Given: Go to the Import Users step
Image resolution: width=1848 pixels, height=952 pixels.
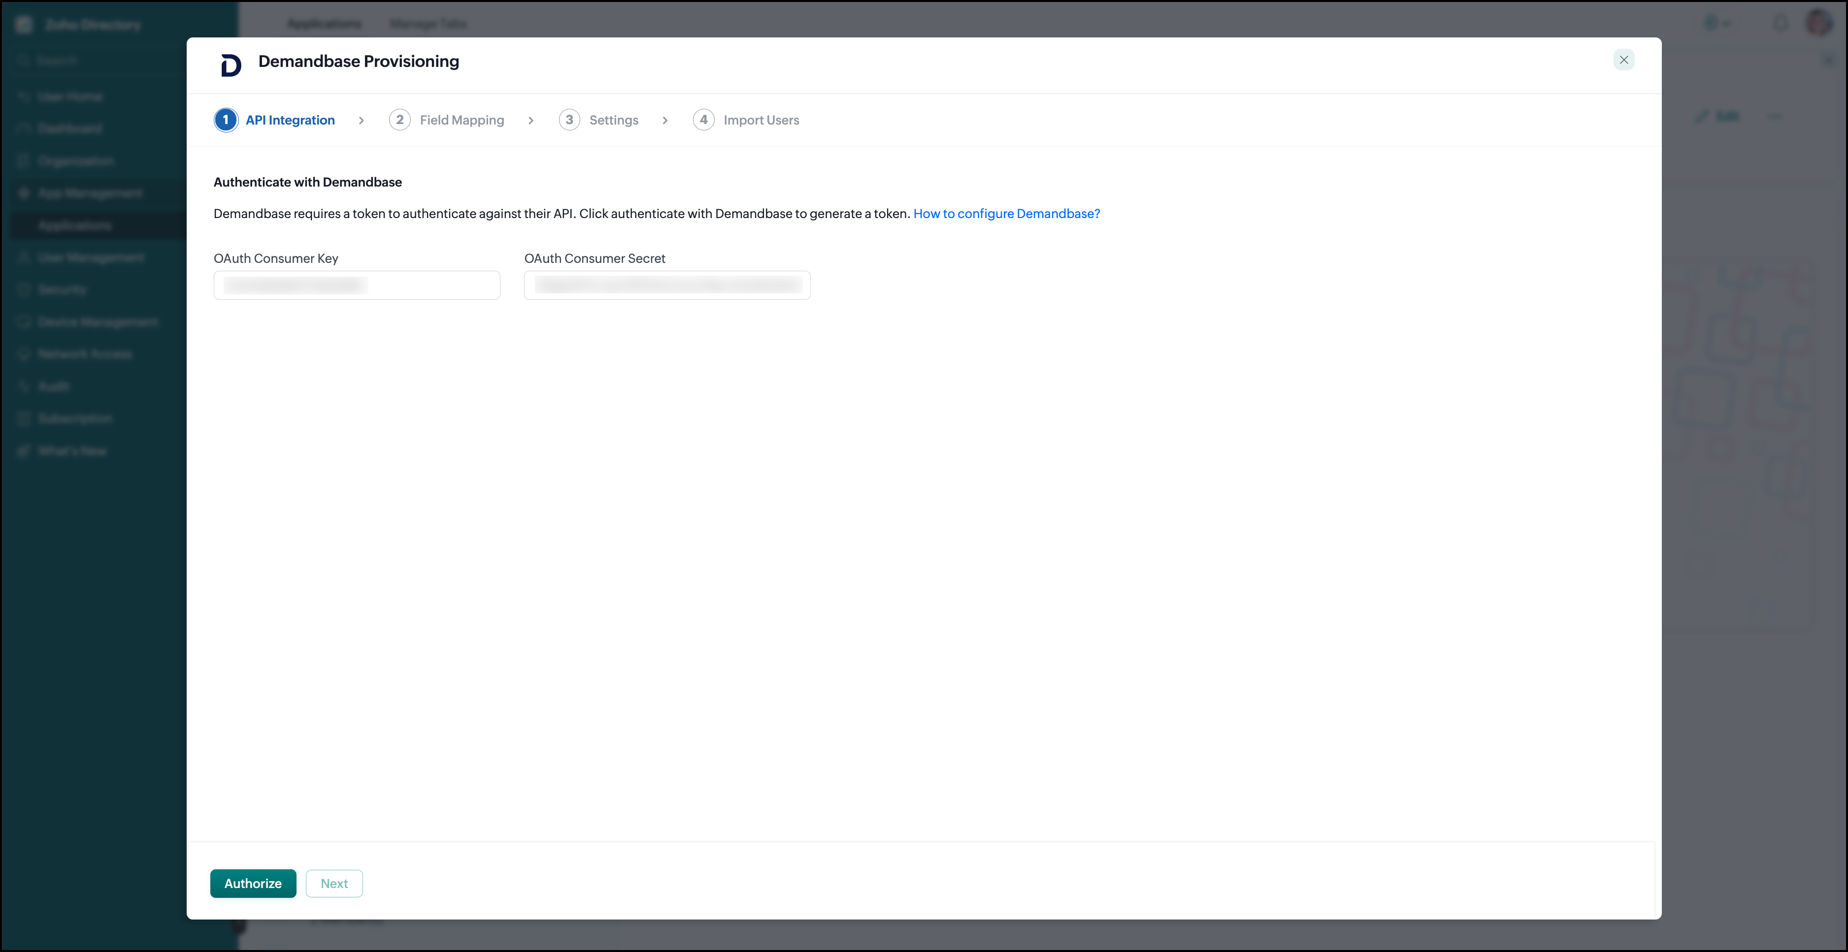Looking at the screenshot, I should pyautogui.click(x=761, y=120).
